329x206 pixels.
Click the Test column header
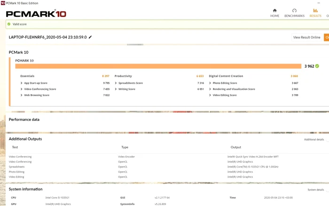click(15, 147)
